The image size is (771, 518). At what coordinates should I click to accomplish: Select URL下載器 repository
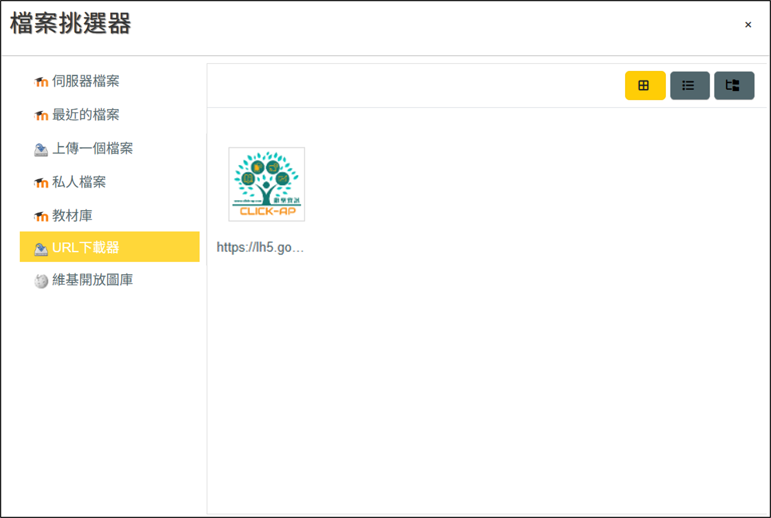point(110,247)
